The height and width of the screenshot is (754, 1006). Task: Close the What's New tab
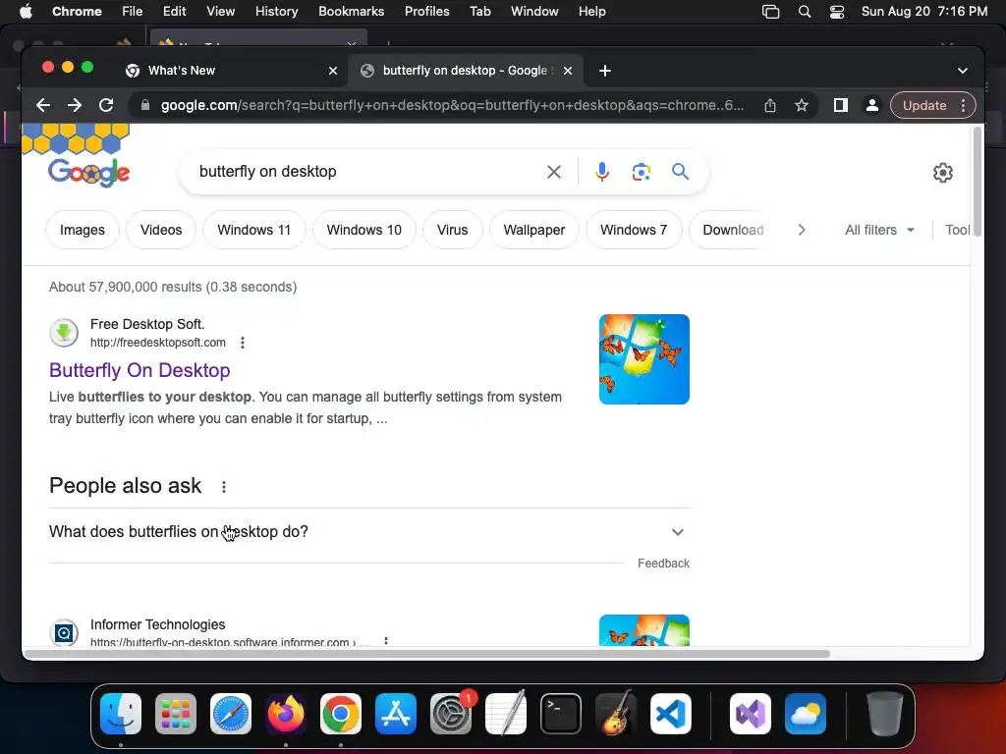333,71
